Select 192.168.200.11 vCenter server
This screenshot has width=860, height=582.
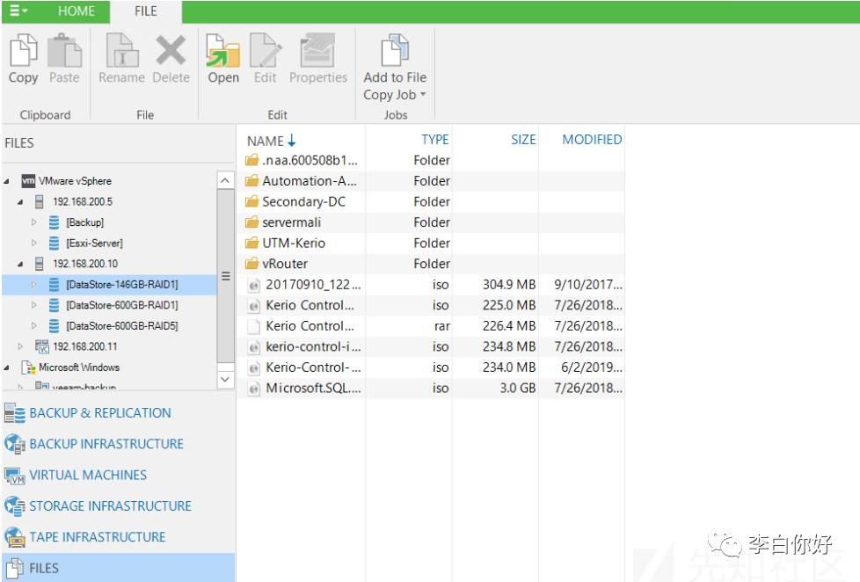click(x=85, y=346)
